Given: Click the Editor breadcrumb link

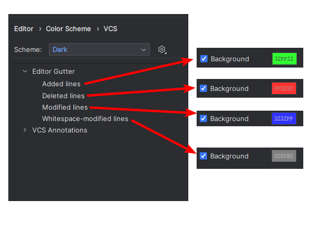Looking at the screenshot, I should (24, 29).
